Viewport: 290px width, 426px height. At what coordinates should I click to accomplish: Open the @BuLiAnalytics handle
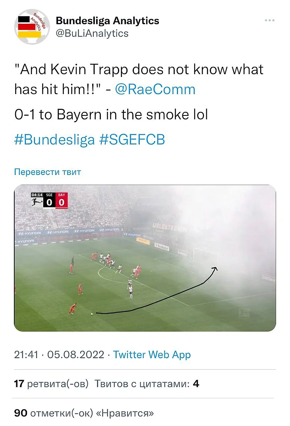pos(92,33)
